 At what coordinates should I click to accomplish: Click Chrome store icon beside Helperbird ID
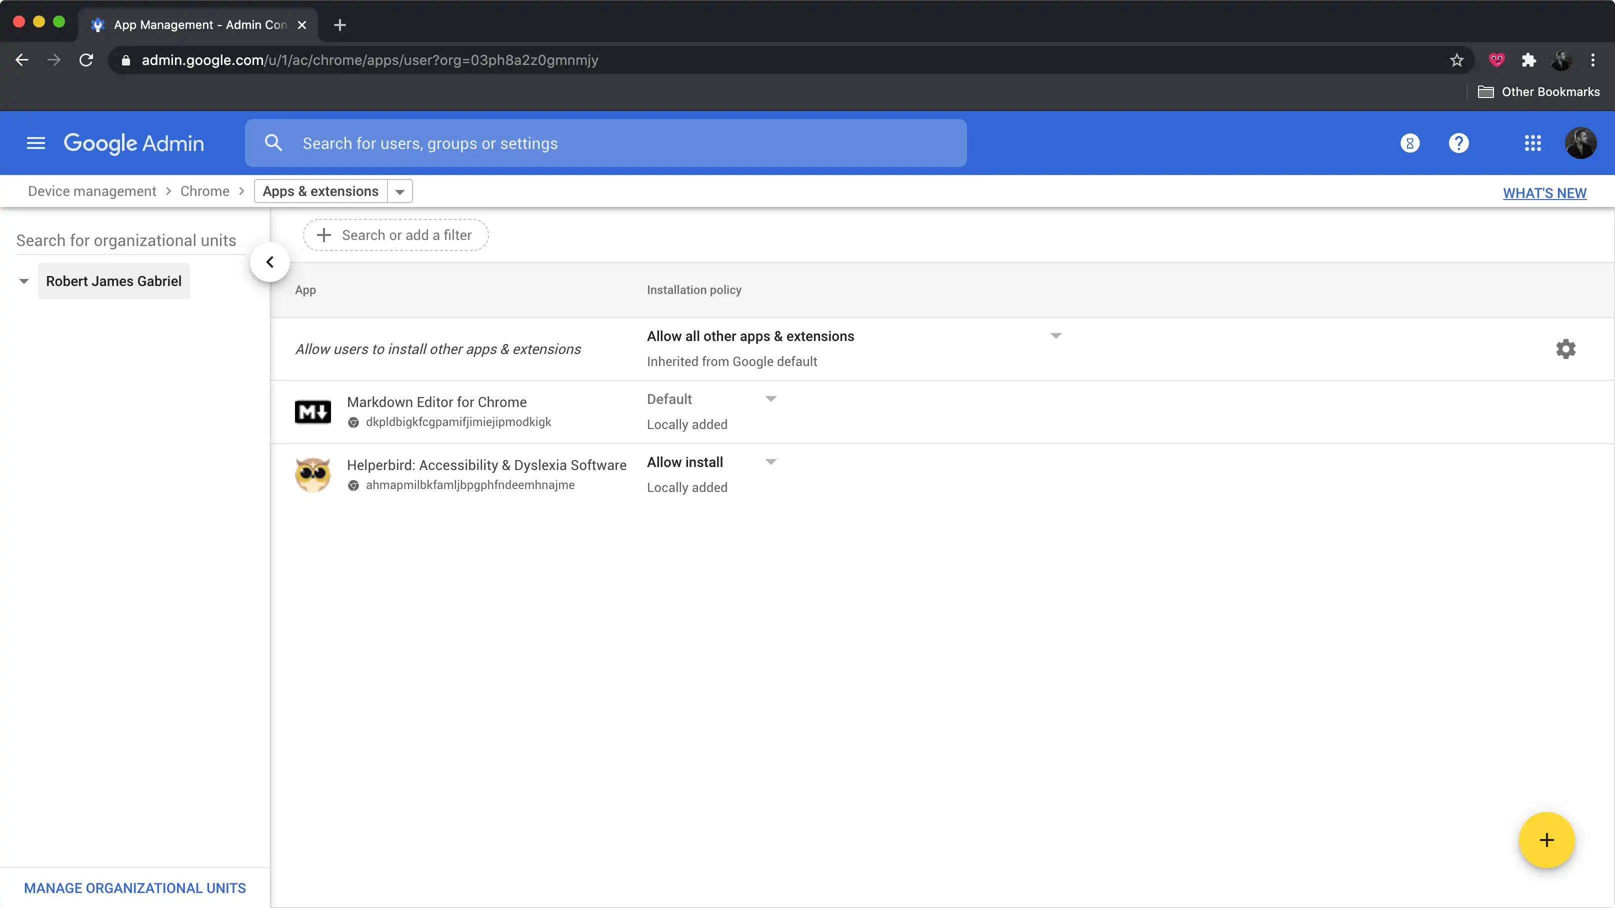pos(353,485)
